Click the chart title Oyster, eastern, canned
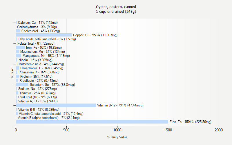Screen dimensions: 232x145 pos(116,7)
